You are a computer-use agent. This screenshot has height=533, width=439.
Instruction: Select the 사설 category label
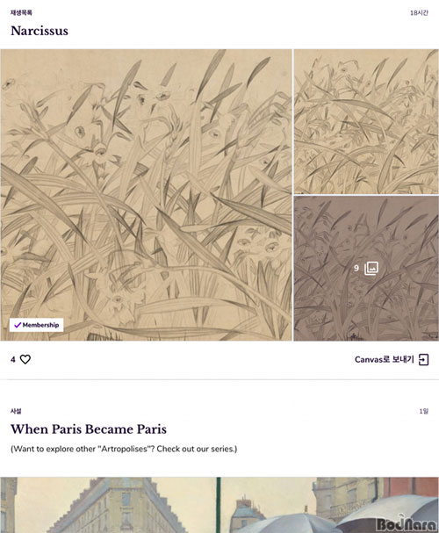point(16,411)
